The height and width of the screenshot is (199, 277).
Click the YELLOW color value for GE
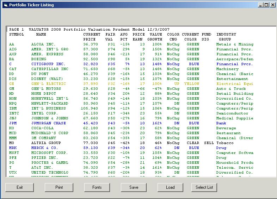[x=192, y=84]
